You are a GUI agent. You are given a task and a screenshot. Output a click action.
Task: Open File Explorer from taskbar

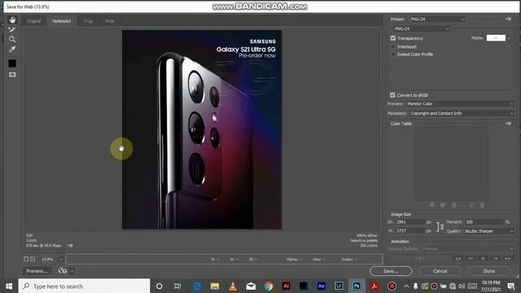tap(215, 286)
